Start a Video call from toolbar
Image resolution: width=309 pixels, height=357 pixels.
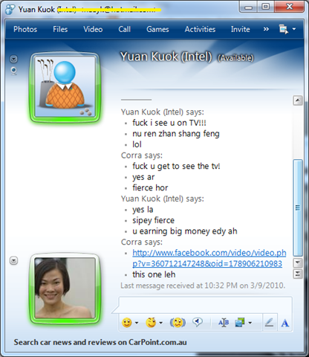pos(93,29)
